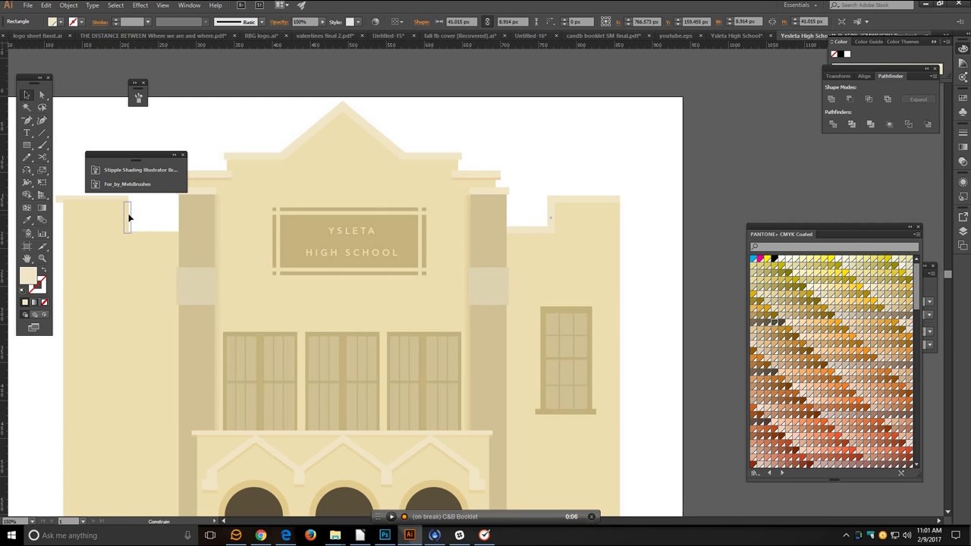Select the Type tool
Screen dimensions: 971x546
coord(27,132)
